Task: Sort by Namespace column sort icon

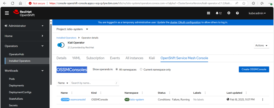Action: [142, 93]
